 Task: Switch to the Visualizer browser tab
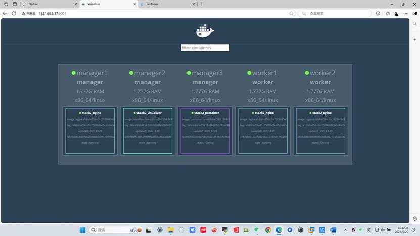(109, 4)
